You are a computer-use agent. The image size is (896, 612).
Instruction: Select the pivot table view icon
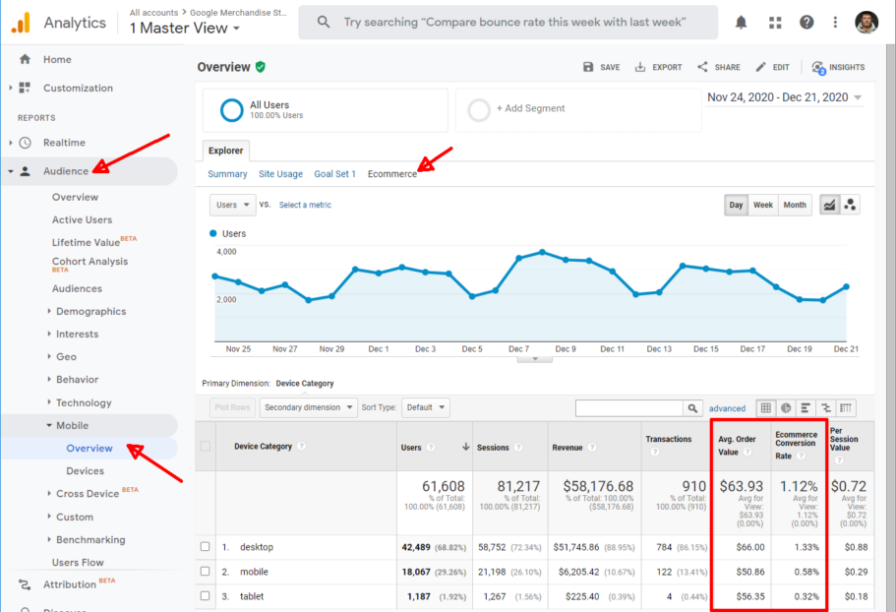(844, 407)
